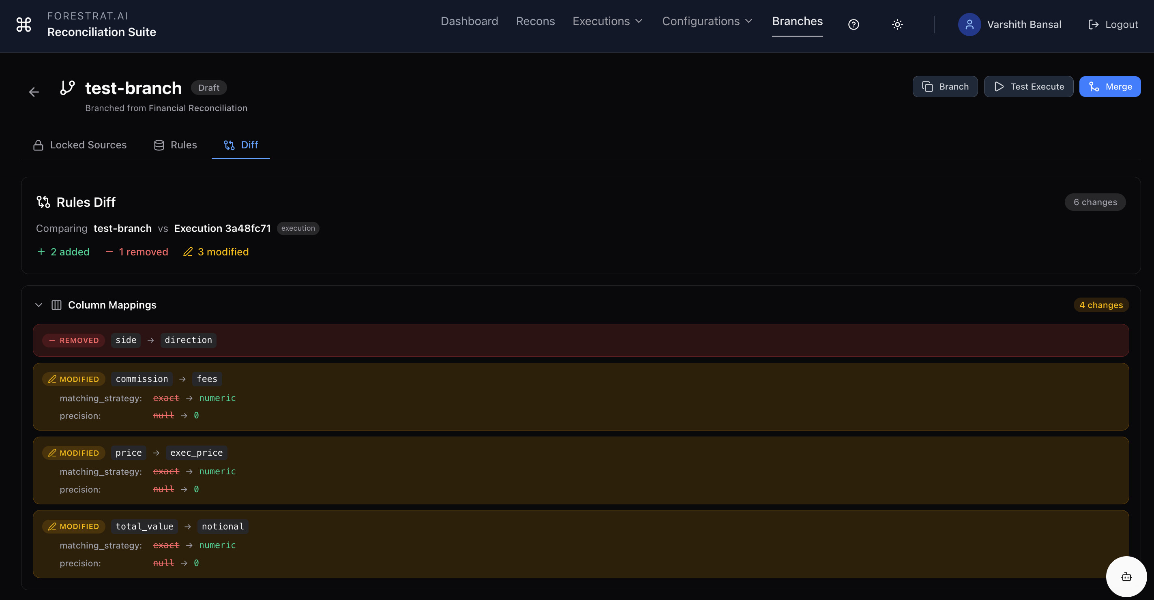1154x600 pixels.
Task: Click the Execution 3a48fc71 label
Action: click(x=222, y=228)
